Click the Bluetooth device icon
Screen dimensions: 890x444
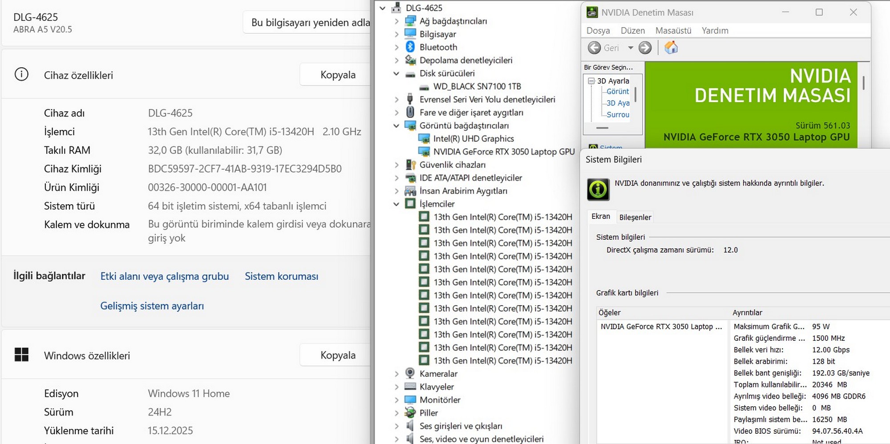(x=410, y=47)
